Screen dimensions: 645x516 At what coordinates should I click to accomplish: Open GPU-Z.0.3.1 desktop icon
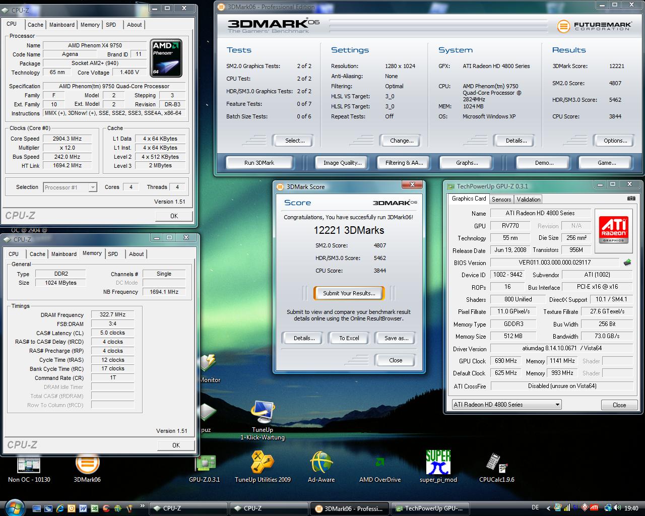pos(205,469)
